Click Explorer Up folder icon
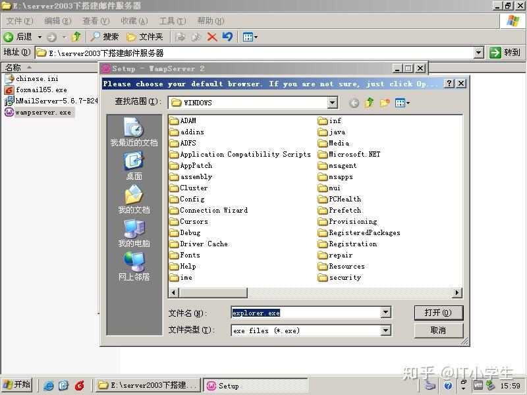The height and width of the screenshot is (395, 527). pyautogui.click(x=76, y=37)
